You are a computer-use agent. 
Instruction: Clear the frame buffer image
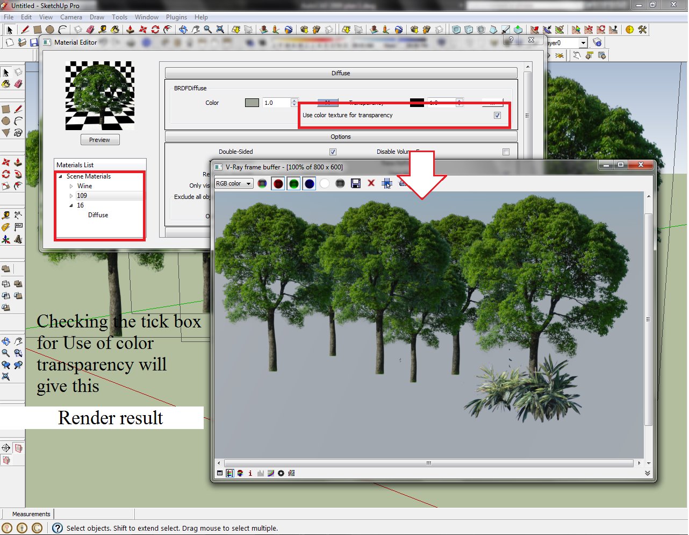[x=371, y=183]
